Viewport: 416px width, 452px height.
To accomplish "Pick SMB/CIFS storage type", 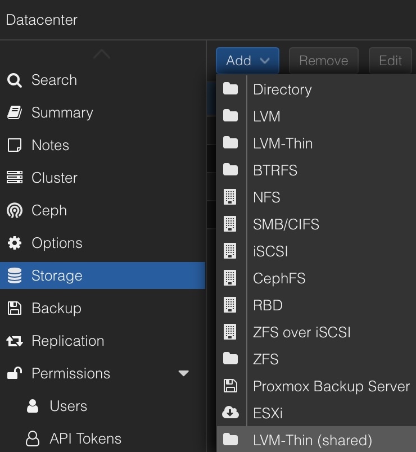I will click(x=316, y=224).
